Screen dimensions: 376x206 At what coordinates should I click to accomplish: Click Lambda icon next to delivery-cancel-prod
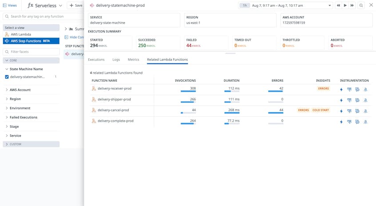click(x=94, y=110)
